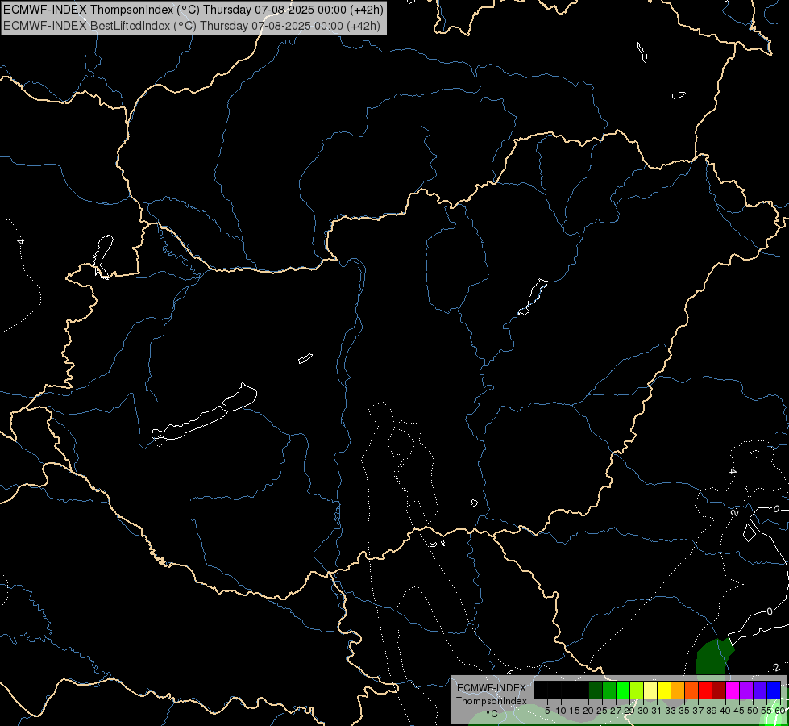Click the legend scale value 39
The image size is (789, 726).
pyautogui.click(x=712, y=711)
